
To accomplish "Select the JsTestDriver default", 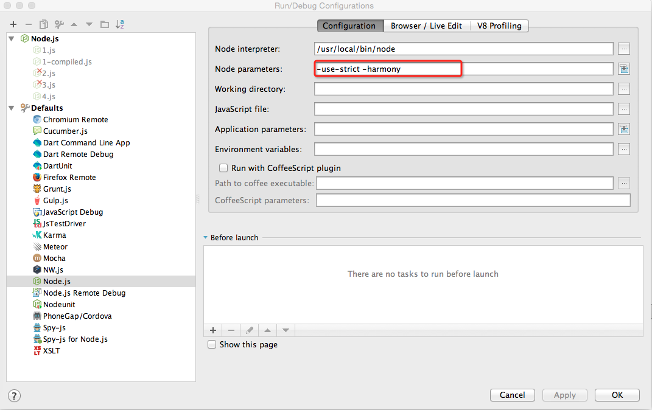I will pos(64,223).
